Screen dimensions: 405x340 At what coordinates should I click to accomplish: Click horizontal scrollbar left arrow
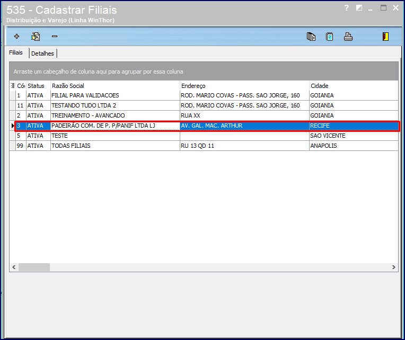point(14,267)
